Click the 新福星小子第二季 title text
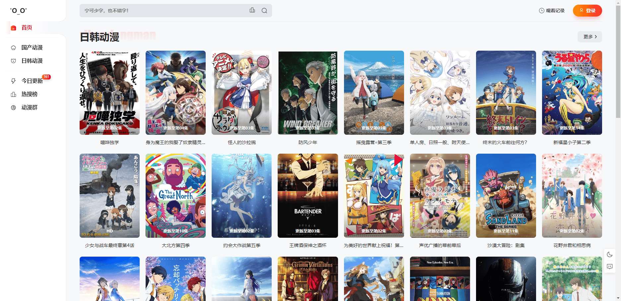 click(x=572, y=142)
